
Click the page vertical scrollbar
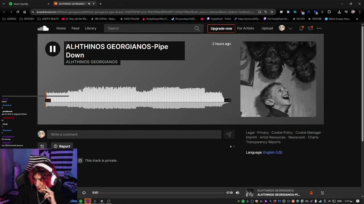tap(362, 84)
